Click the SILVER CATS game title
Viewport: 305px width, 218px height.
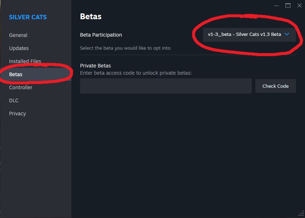pos(28,17)
